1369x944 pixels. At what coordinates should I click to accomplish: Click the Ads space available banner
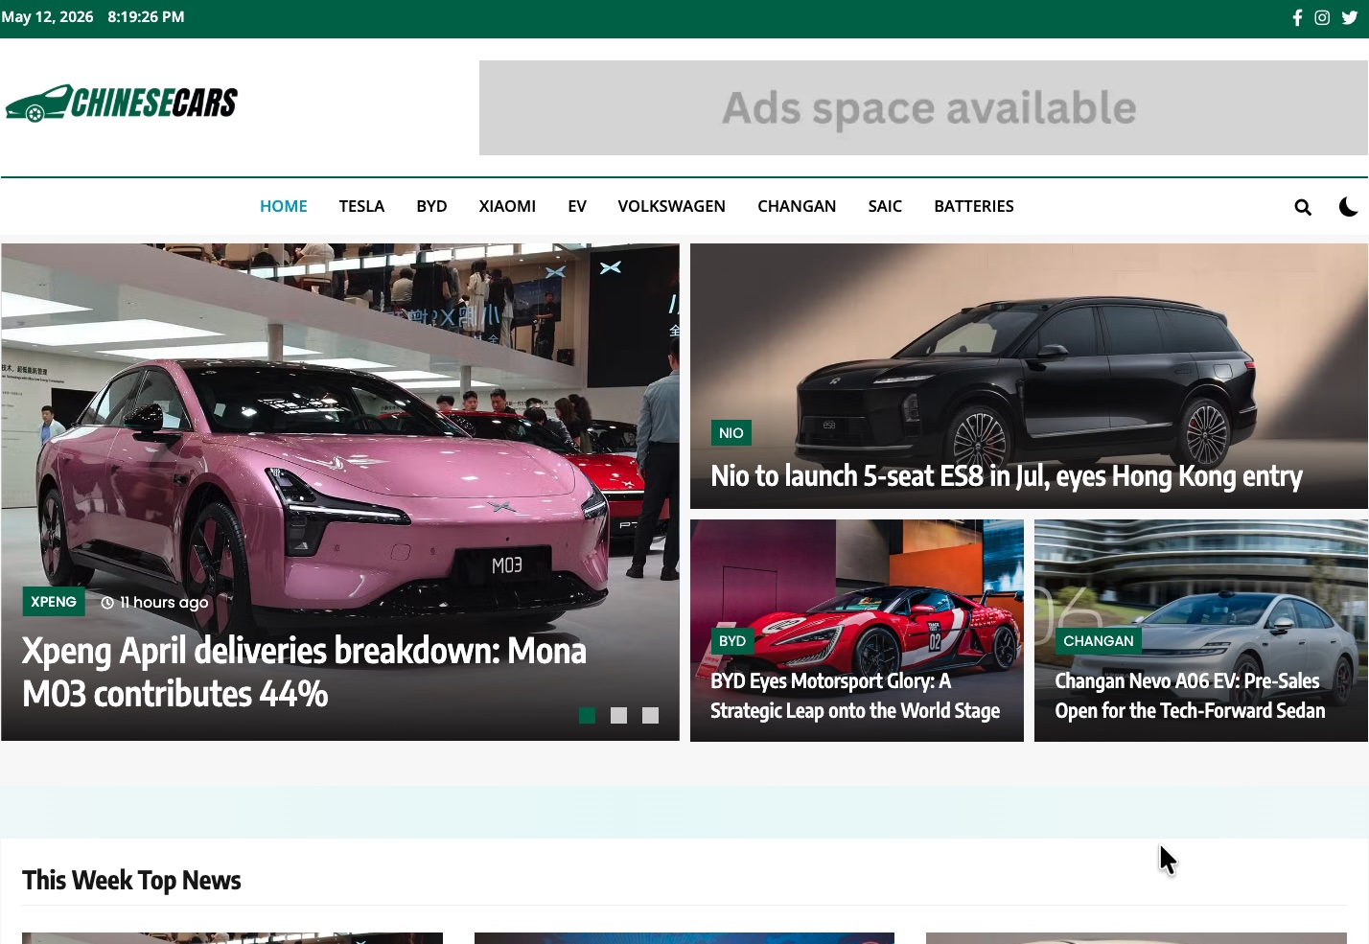923,108
